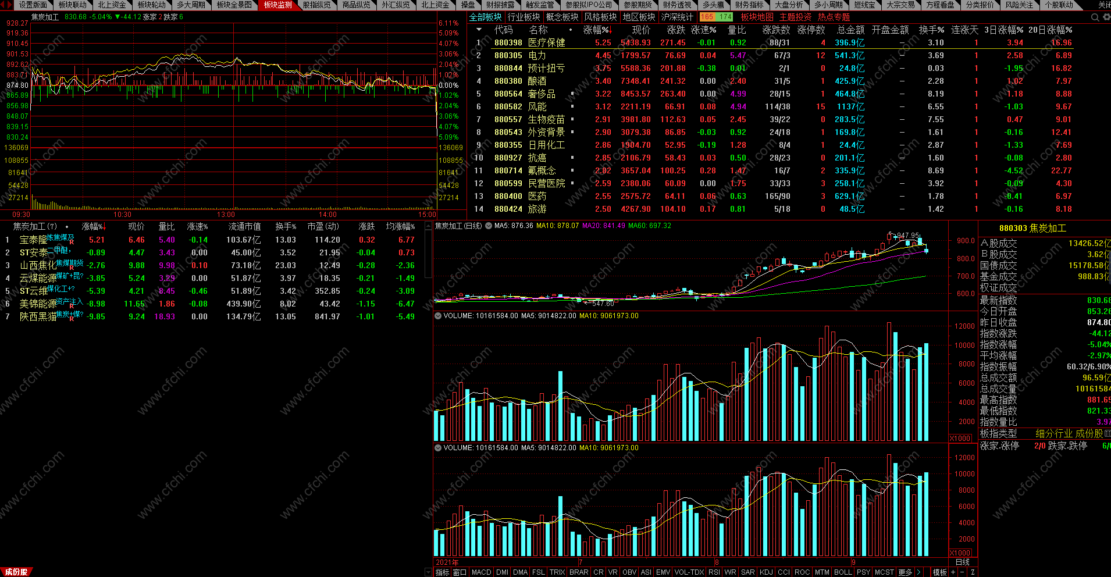Open the 风险关注 tab
This screenshot has width=1111, height=577.
click(x=1020, y=5)
